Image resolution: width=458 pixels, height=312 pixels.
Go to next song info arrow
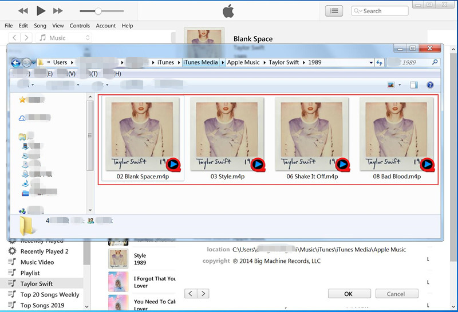203,294
